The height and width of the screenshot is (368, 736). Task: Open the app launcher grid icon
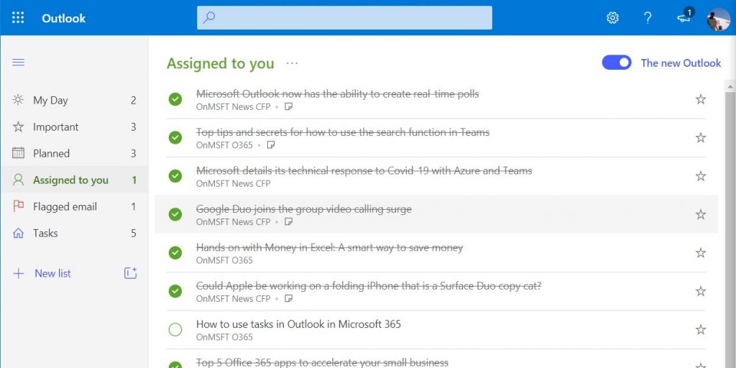tap(18, 18)
